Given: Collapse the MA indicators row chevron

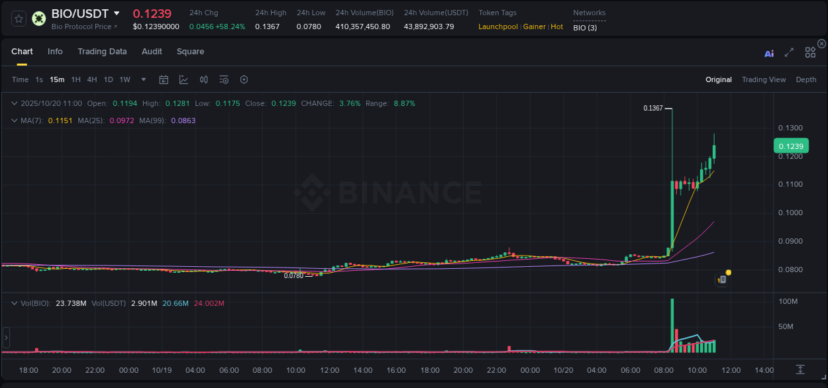Looking at the screenshot, I should 15,121.
